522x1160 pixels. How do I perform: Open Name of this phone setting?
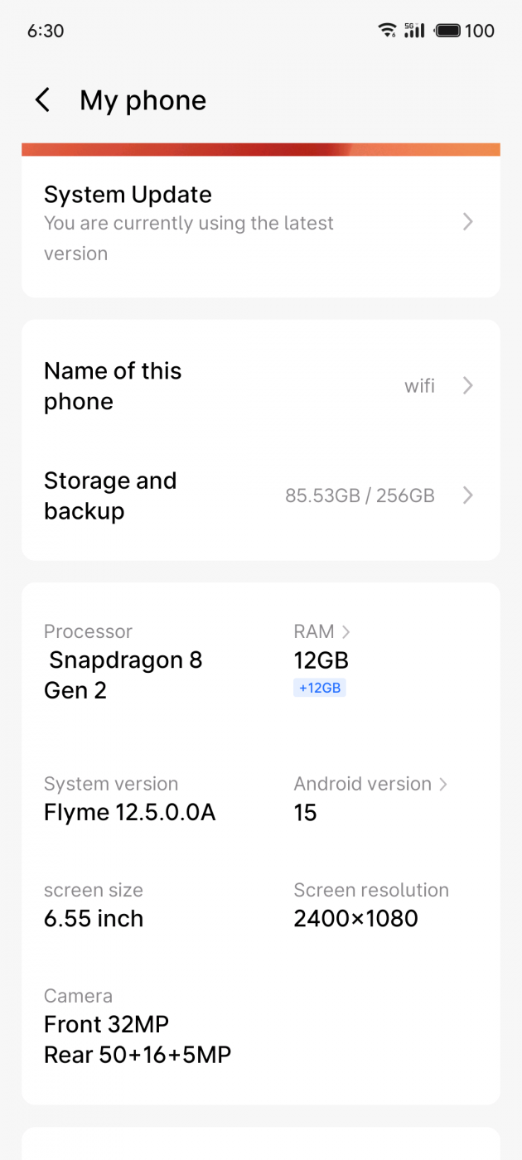coord(113,386)
